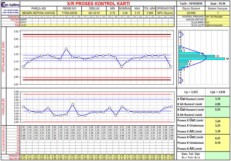Screen dimensions: 231x161
Task: Select the KONTROL FREKANSI label
Action: pos(193,16)
